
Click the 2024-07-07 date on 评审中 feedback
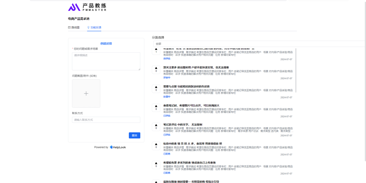[286, 78]
